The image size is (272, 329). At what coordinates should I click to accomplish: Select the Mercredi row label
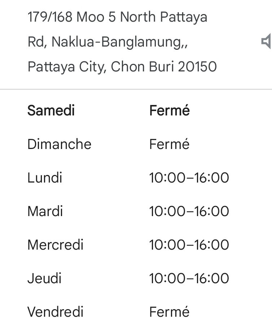point(55,245)
